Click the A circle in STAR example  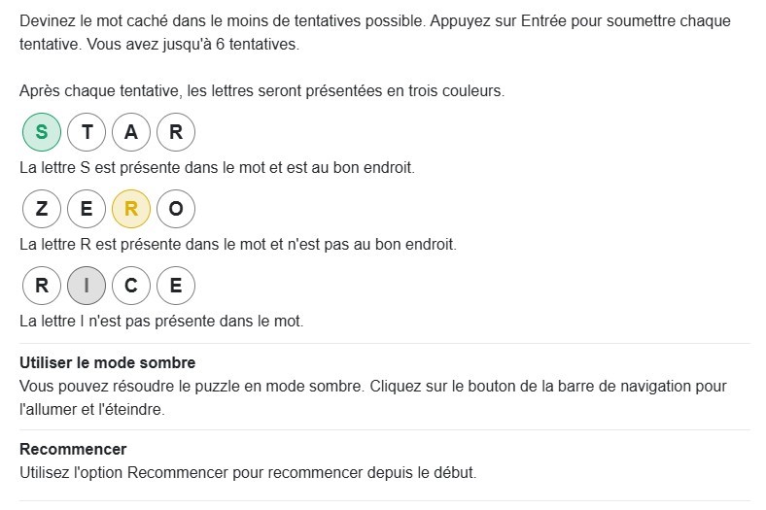tap(131, 132)
